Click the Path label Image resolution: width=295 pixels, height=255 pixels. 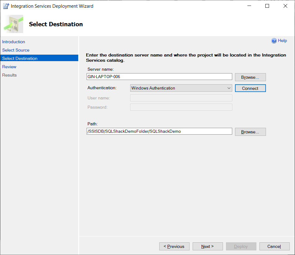tap(92, 124)
